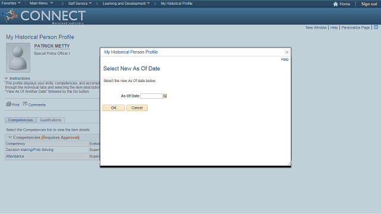The height and width of the screenshot is (214, 381).
Task: Confirm the date with OK
Action: pos(114,108)
